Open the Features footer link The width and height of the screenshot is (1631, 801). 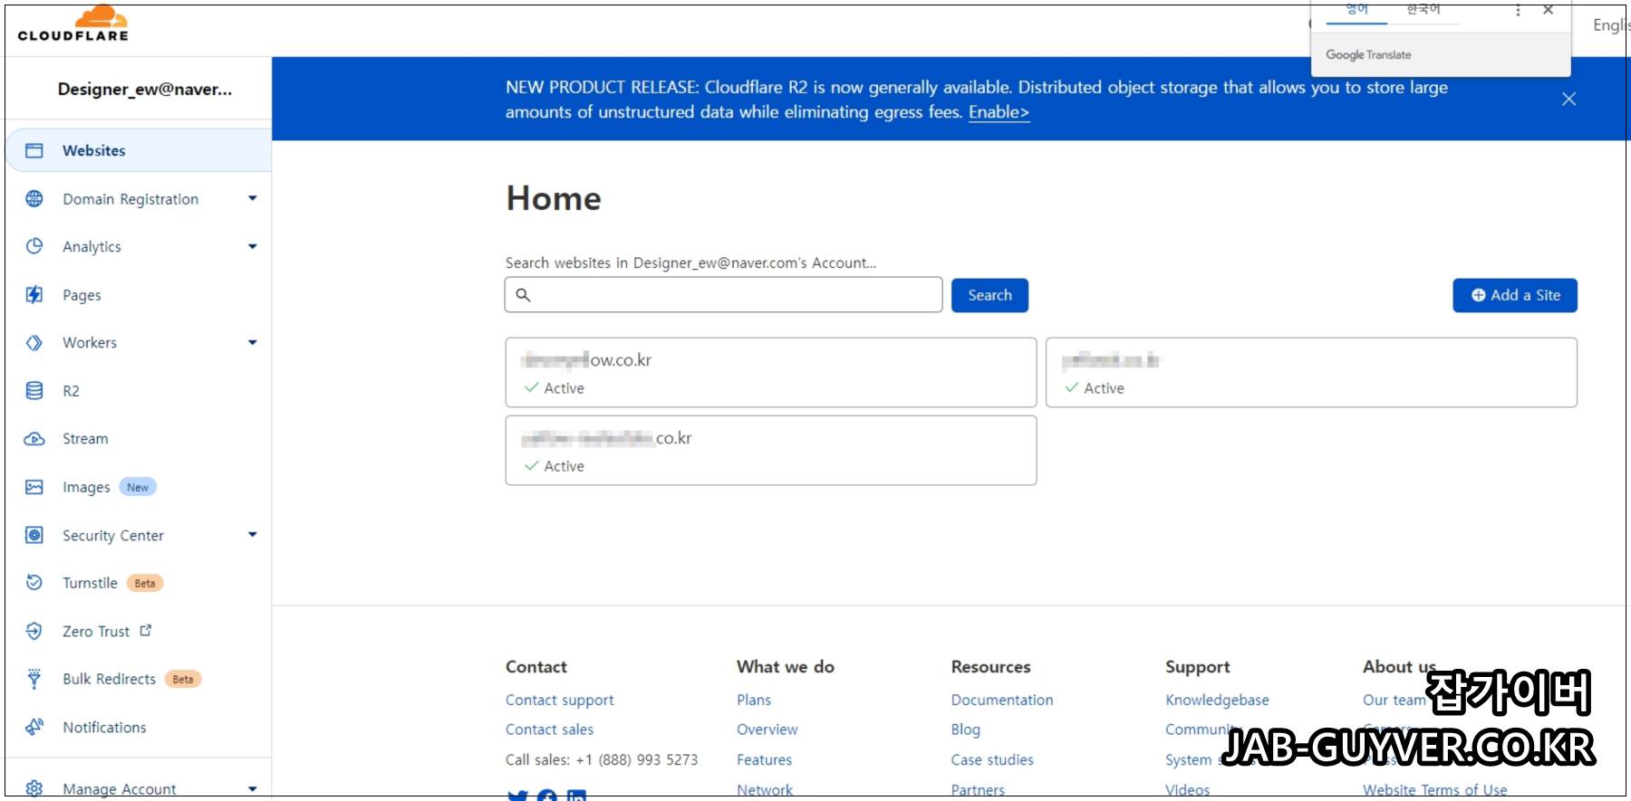764,759
